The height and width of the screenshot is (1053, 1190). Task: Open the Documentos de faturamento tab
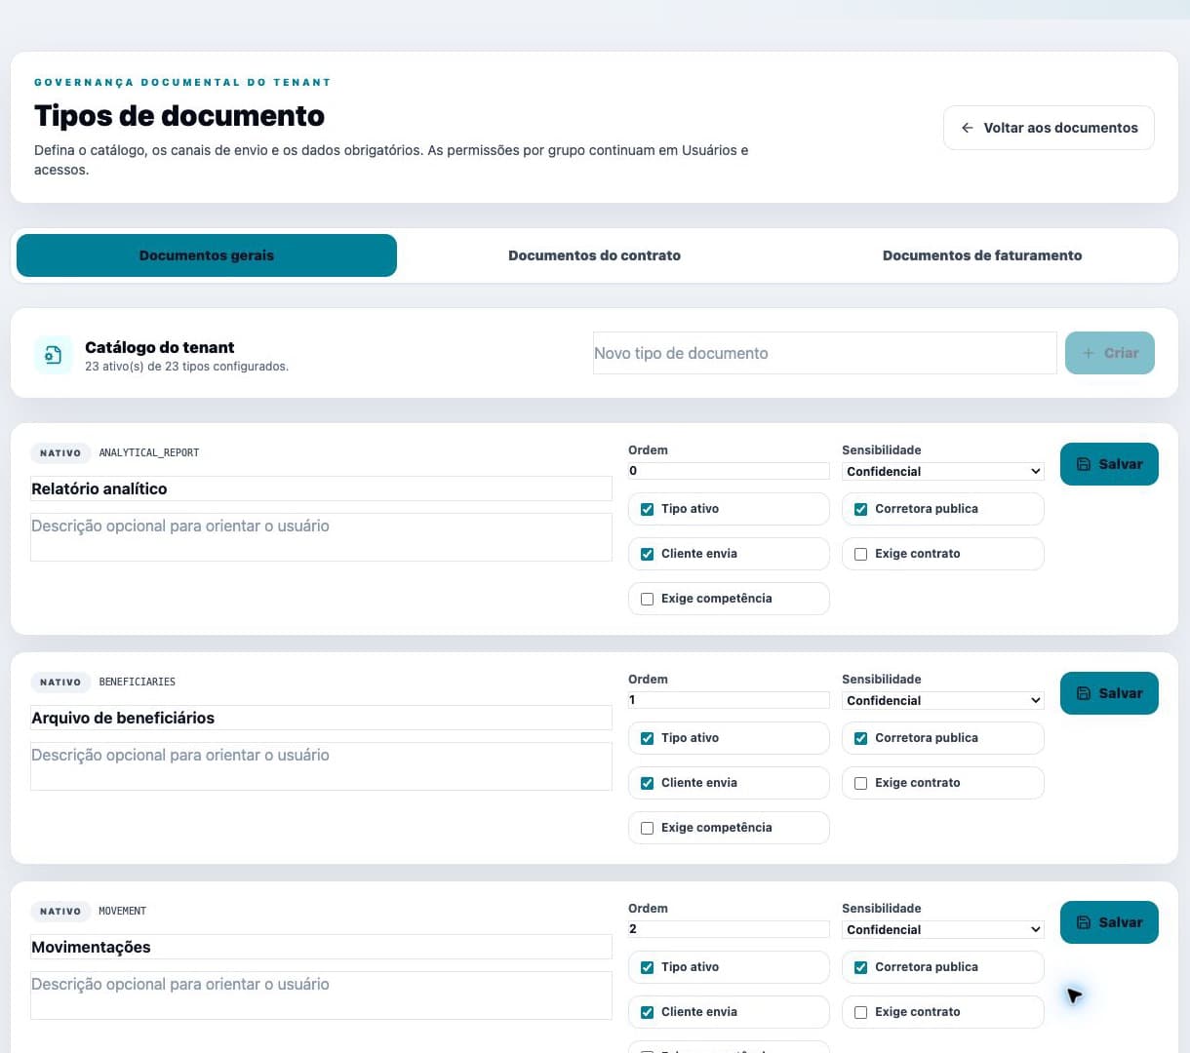(x=982, y=255)
